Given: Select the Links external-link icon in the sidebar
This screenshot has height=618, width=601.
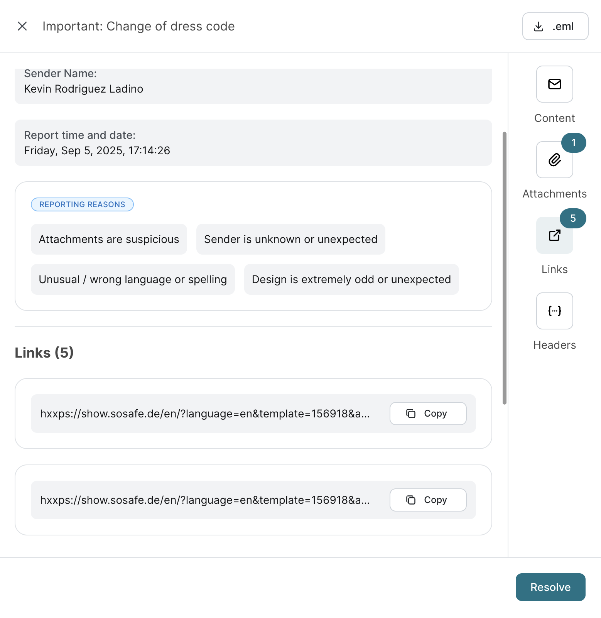Looking at the screenshot, I should 554,235.
